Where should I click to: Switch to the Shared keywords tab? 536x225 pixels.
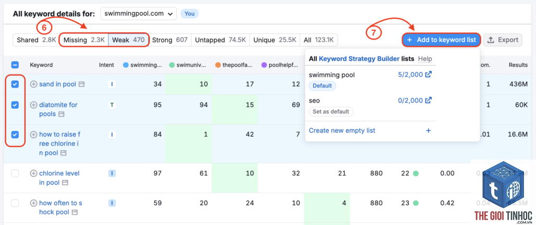(36, 40)
